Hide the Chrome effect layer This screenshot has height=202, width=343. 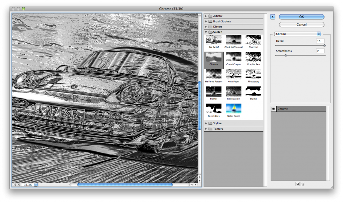point(273,109)
